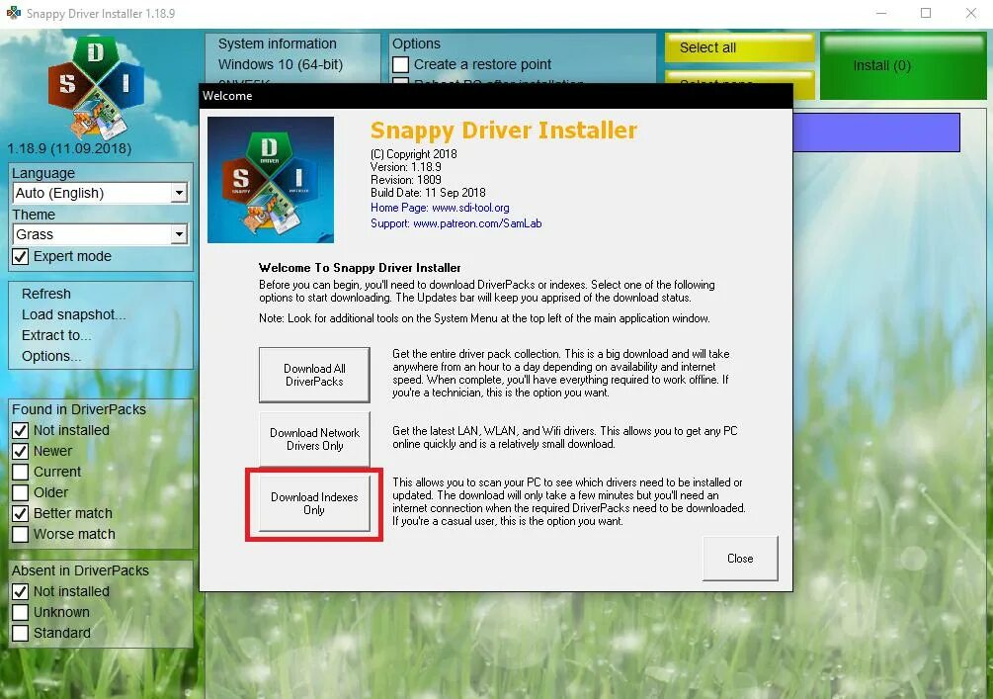The width and height of the screenshot is (993, 699).
Task: Uncheck Not installed under Found in DriverPacks
Action: (21, 430)
